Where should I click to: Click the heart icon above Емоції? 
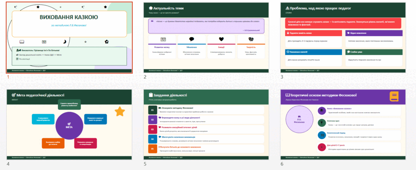tap(222, 39)
